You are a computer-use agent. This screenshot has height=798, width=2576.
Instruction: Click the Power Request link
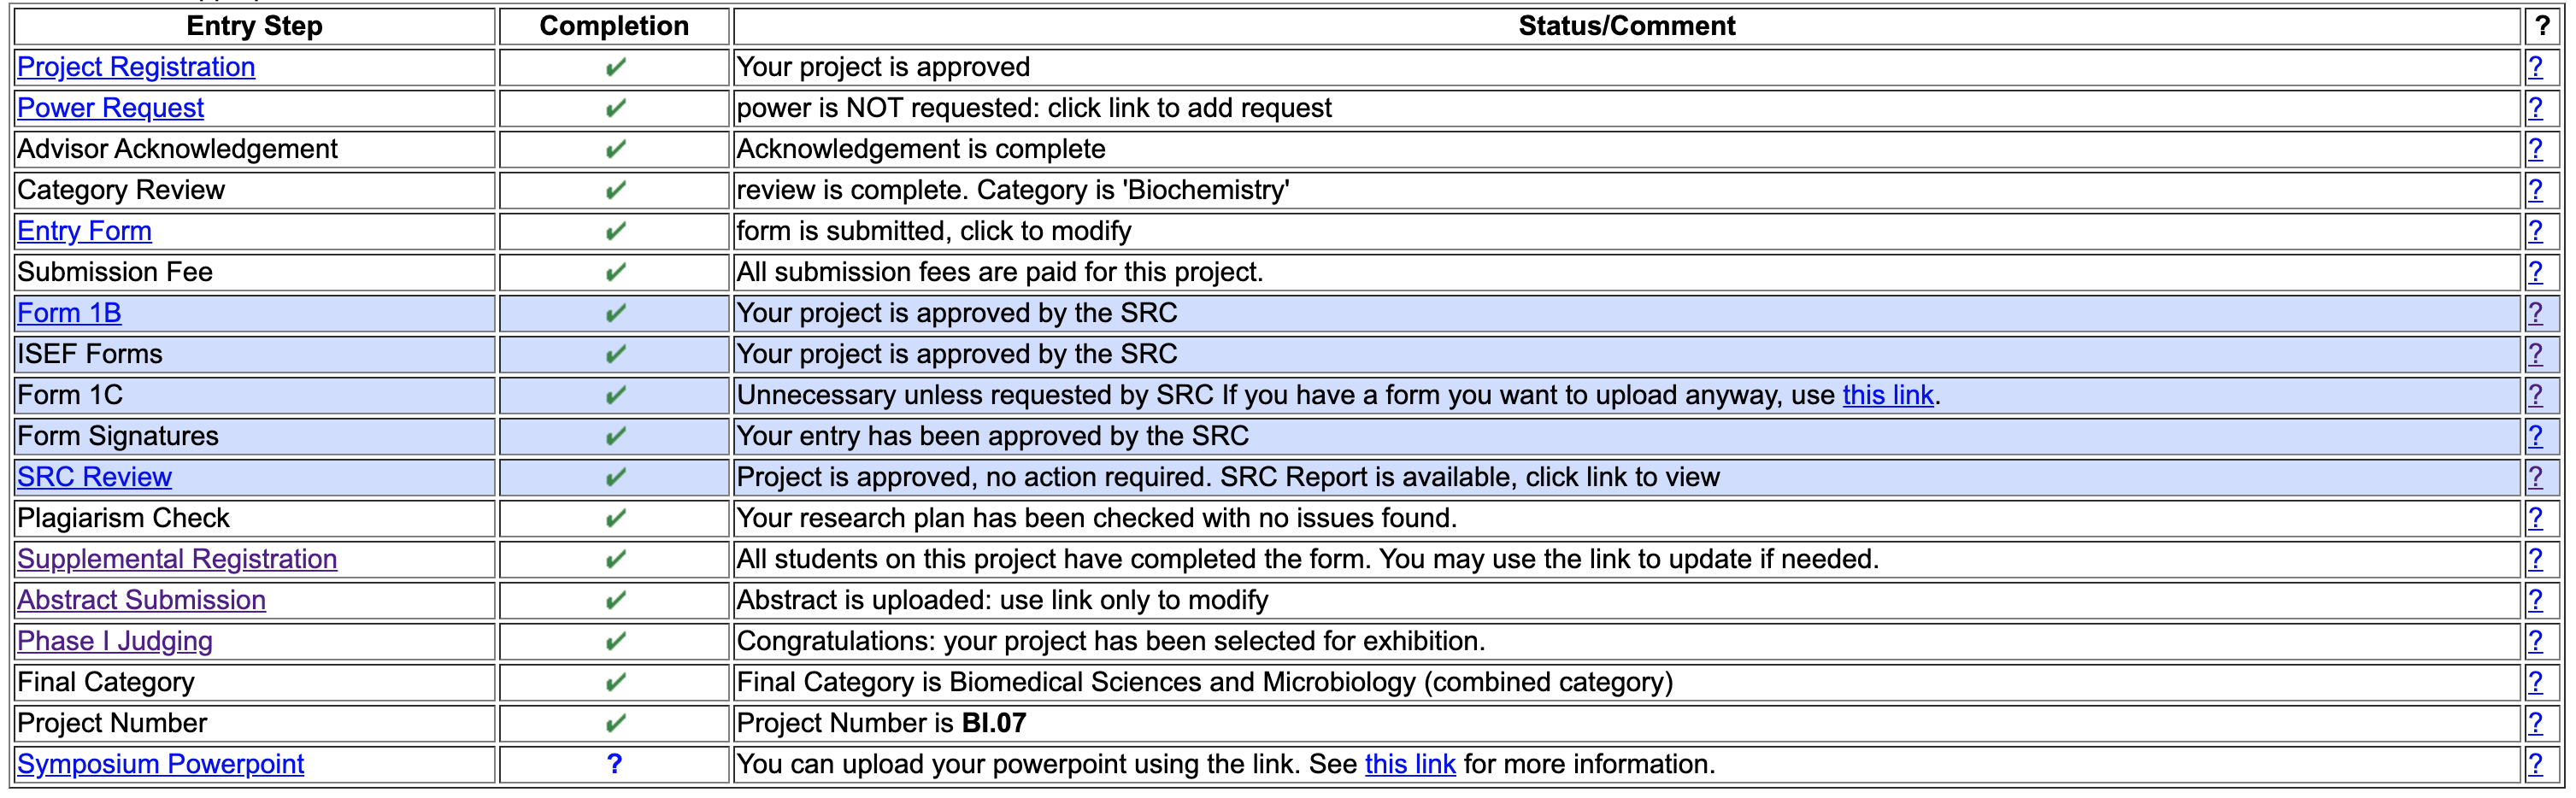[x=110, y=108]
